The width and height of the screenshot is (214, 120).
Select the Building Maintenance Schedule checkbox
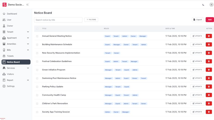click(37, 45)
